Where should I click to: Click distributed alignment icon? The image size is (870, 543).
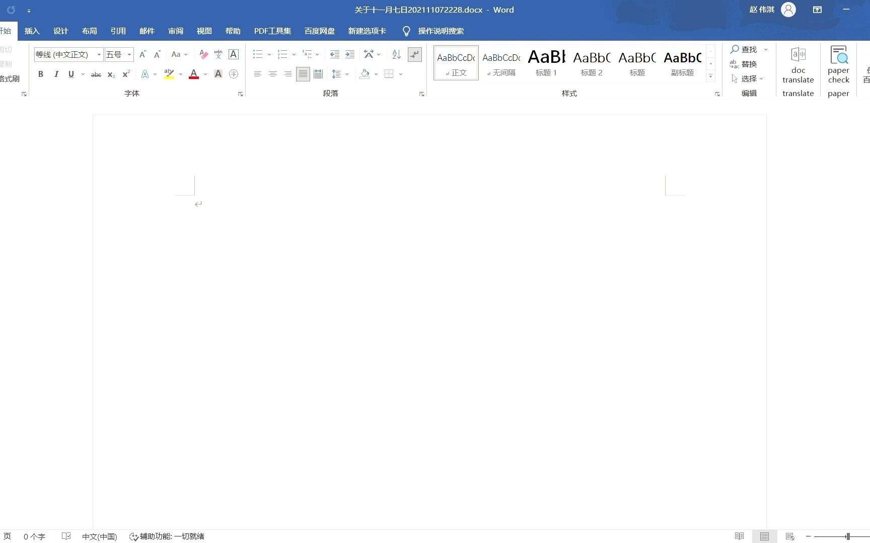click(x=318, y=74)
